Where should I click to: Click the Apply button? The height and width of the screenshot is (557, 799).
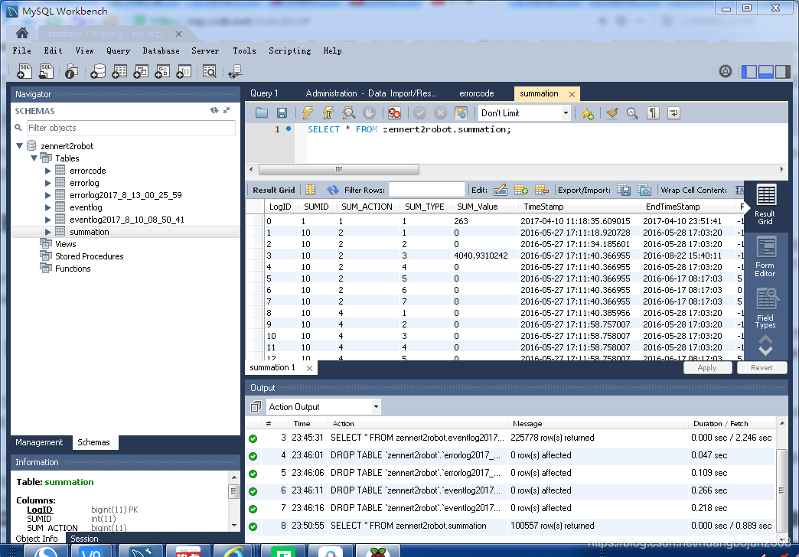707,367
